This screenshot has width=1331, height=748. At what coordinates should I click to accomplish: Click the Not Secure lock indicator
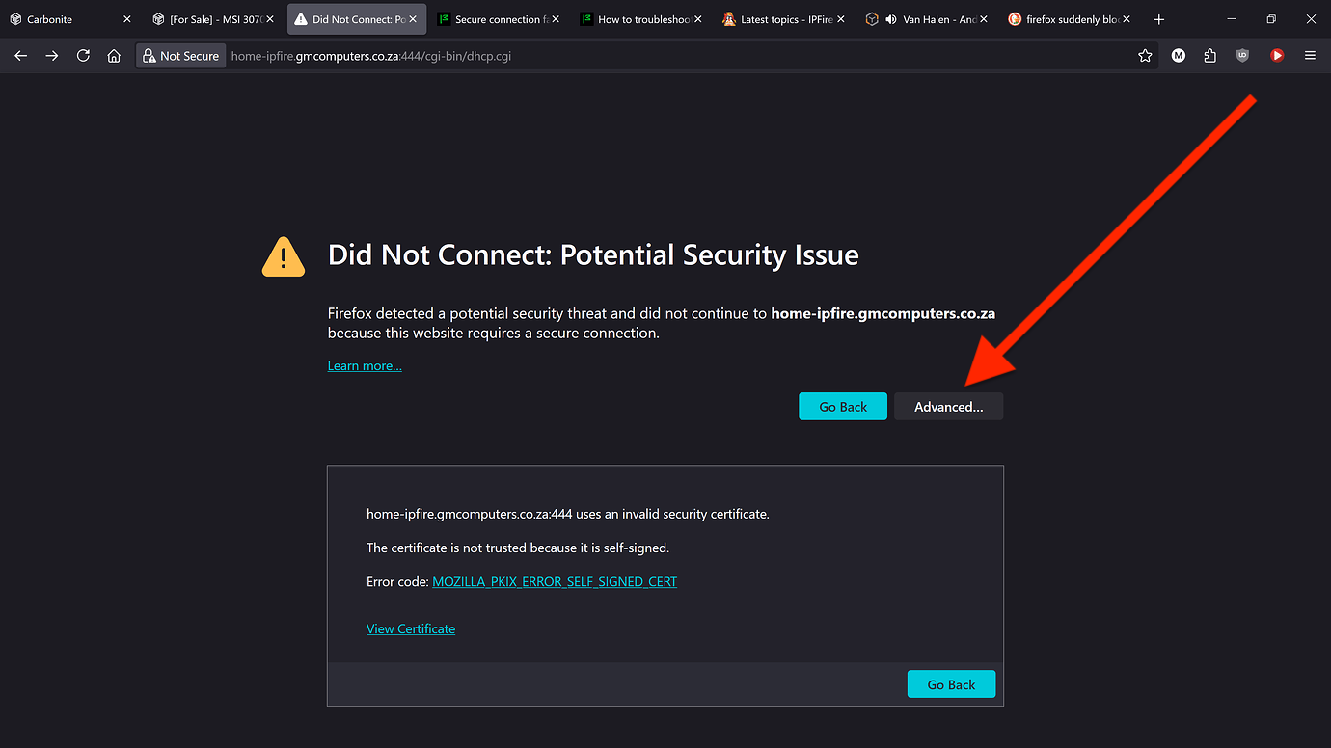coord(180,56)
